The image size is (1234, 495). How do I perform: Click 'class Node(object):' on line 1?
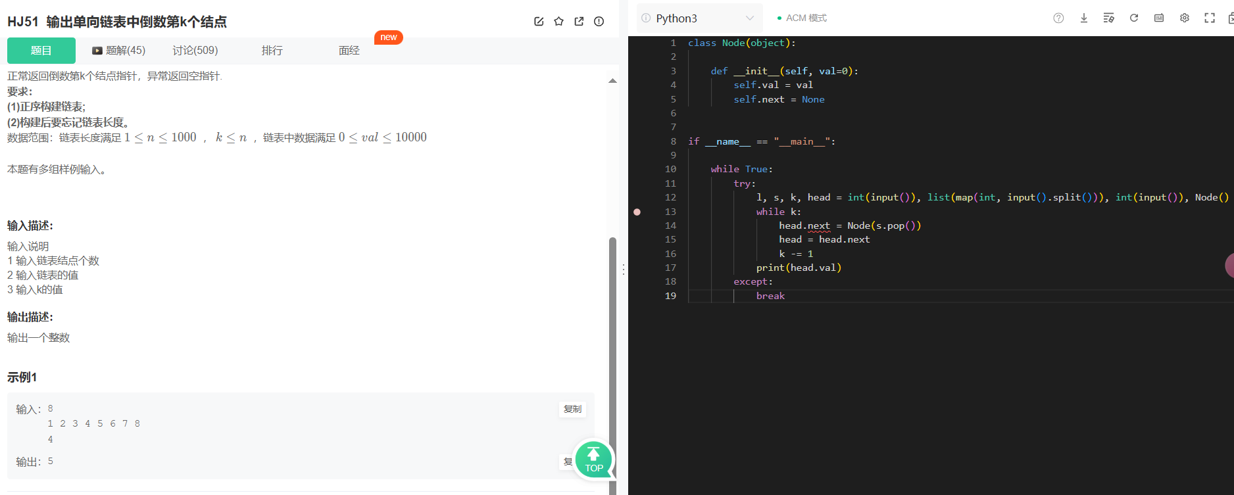point(742,43)
